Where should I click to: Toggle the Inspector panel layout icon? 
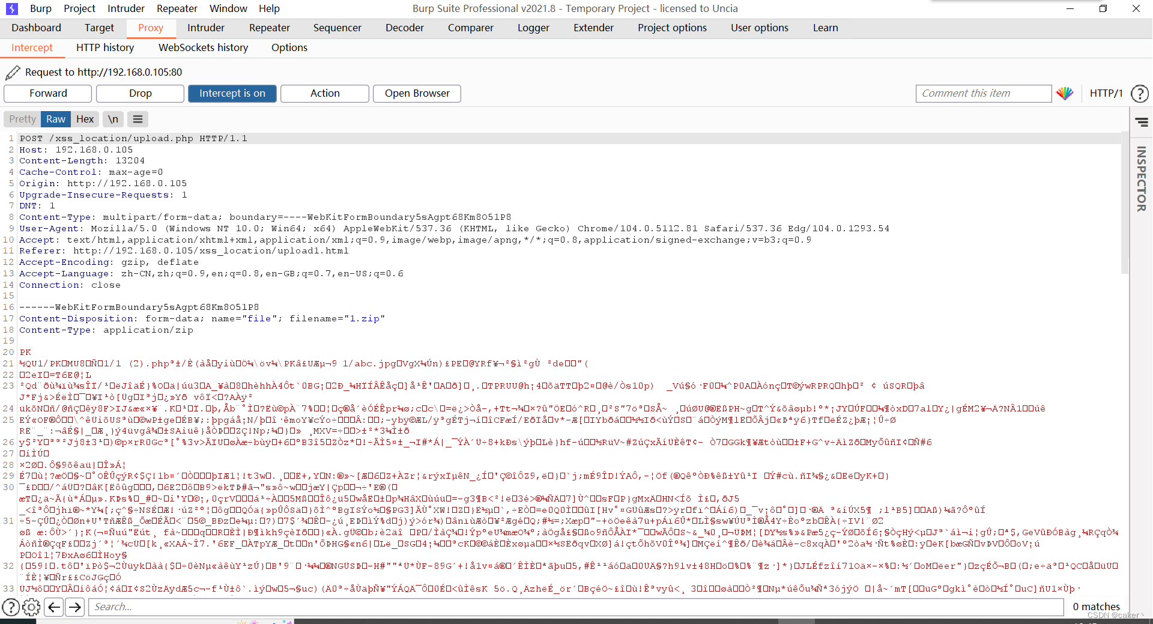tap(1142, 122)
